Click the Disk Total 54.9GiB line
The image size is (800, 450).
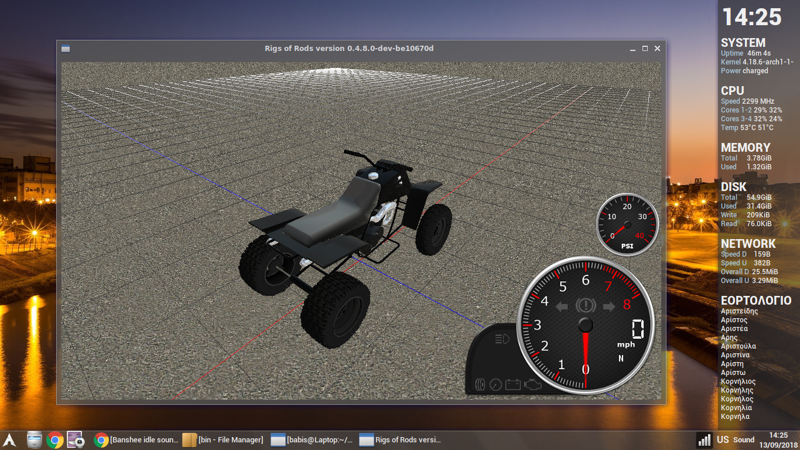coord(746,197)
